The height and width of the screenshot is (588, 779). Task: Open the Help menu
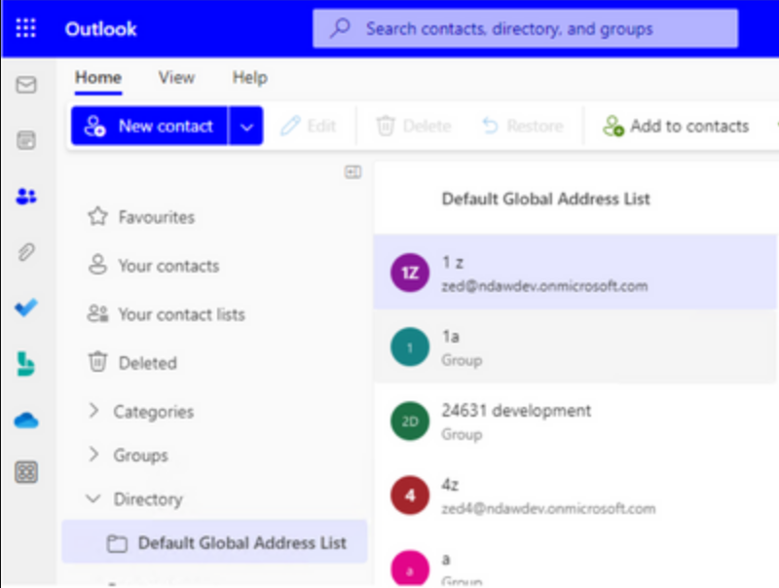point(248,78)
